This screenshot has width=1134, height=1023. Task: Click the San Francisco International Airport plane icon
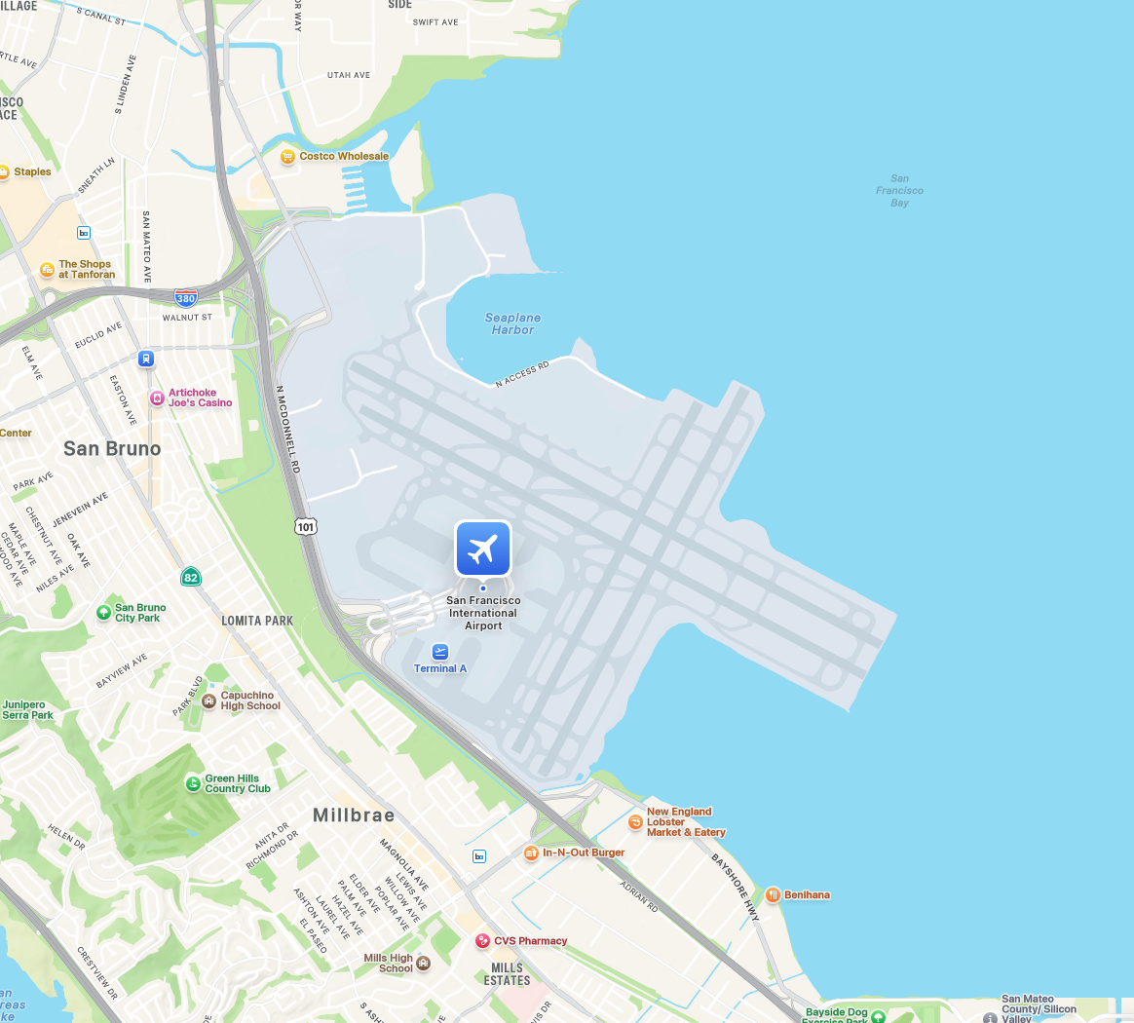tap(483, 549)
